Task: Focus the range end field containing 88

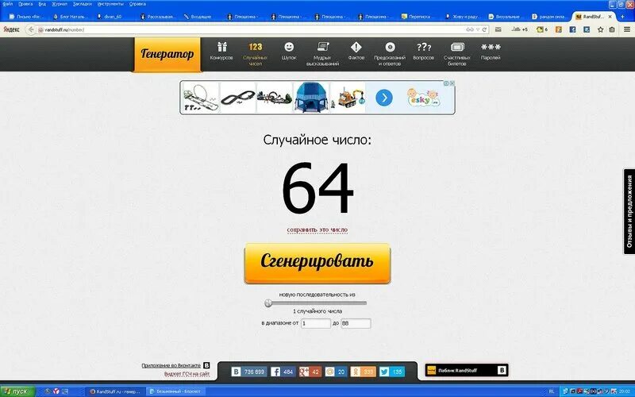Action: tap(356, 323)
